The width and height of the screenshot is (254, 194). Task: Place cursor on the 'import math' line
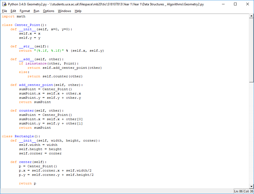coord(14,16)
